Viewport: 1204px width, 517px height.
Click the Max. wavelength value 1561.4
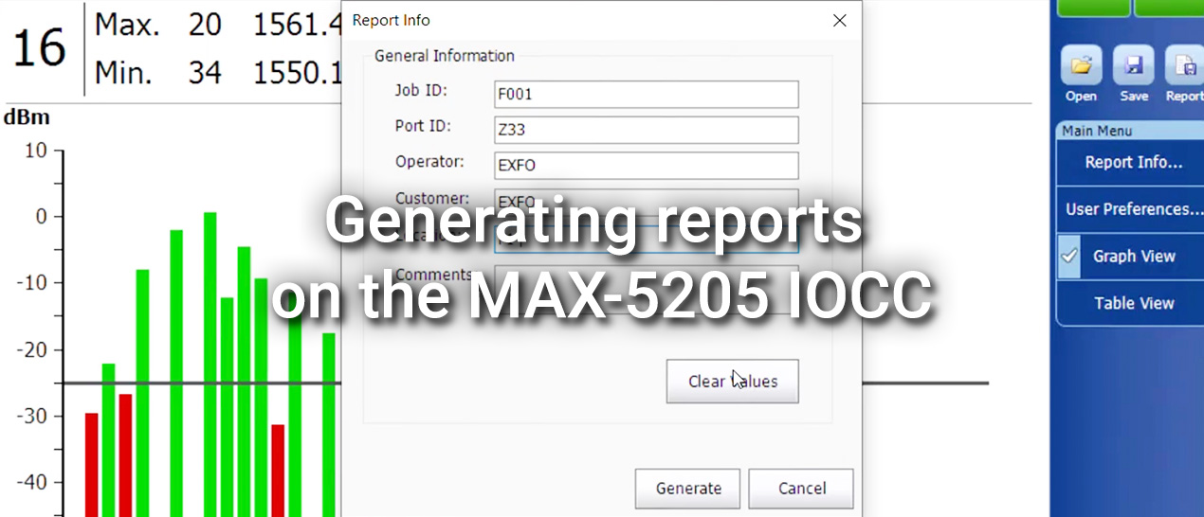pyautogui.click(x=298, y=27)
